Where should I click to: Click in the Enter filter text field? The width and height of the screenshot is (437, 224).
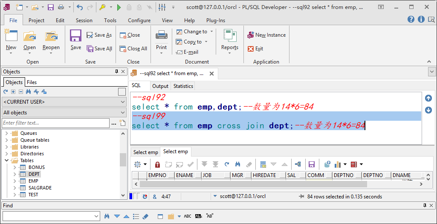click(55, 123)
